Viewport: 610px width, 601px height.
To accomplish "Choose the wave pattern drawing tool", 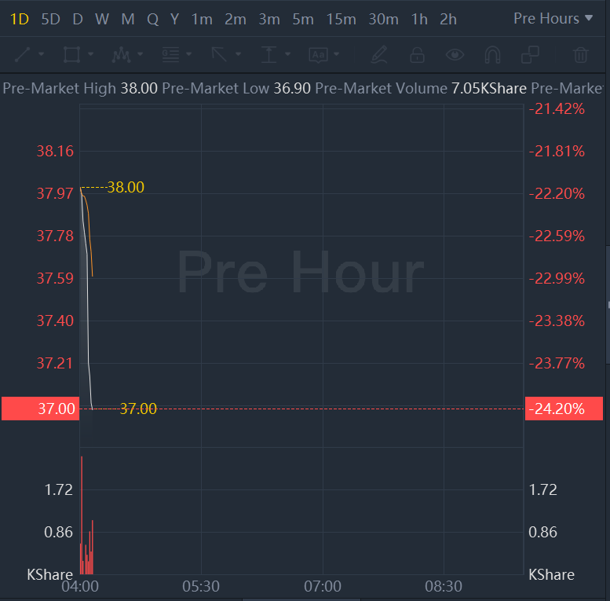I will point(121,55).
